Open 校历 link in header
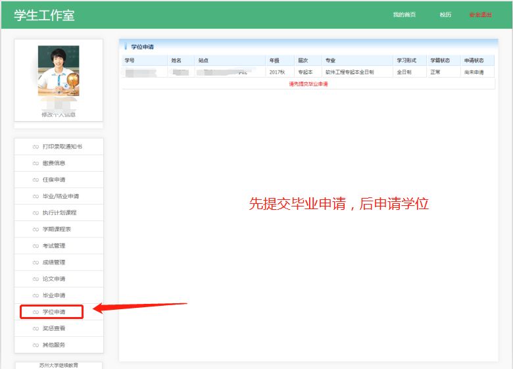The width and height of the screenshot is (513, 369). pos(445,14)
